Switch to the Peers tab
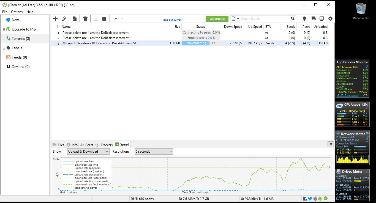 86,145
